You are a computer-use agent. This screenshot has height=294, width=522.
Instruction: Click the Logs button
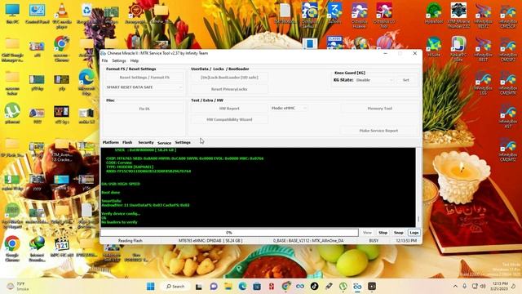coord(414,233)
